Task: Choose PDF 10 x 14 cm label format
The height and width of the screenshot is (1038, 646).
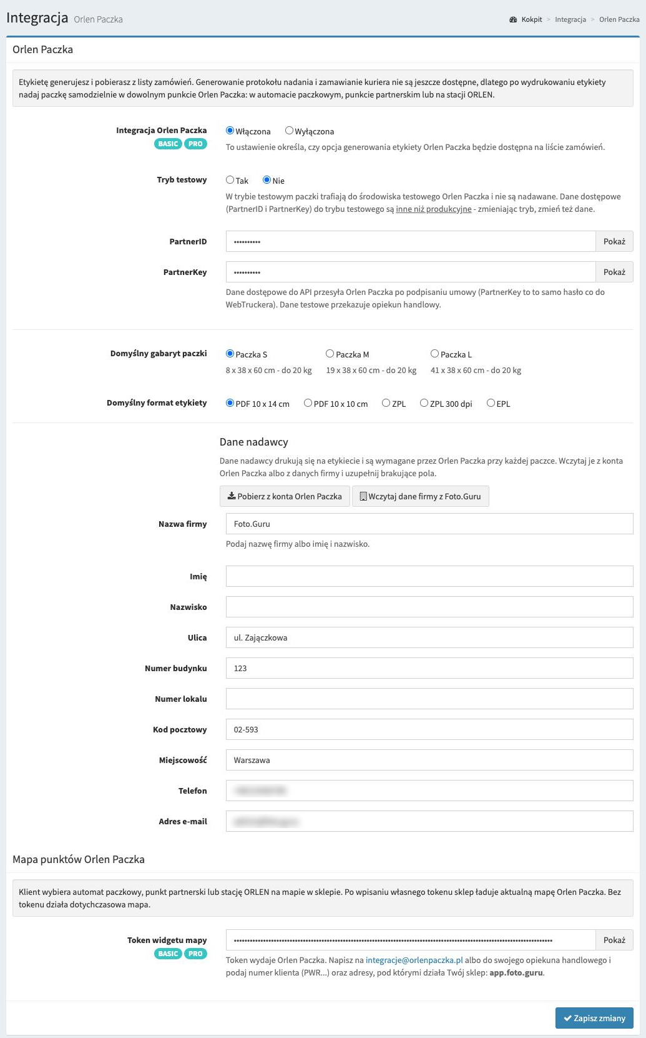Action: [230, 403]
